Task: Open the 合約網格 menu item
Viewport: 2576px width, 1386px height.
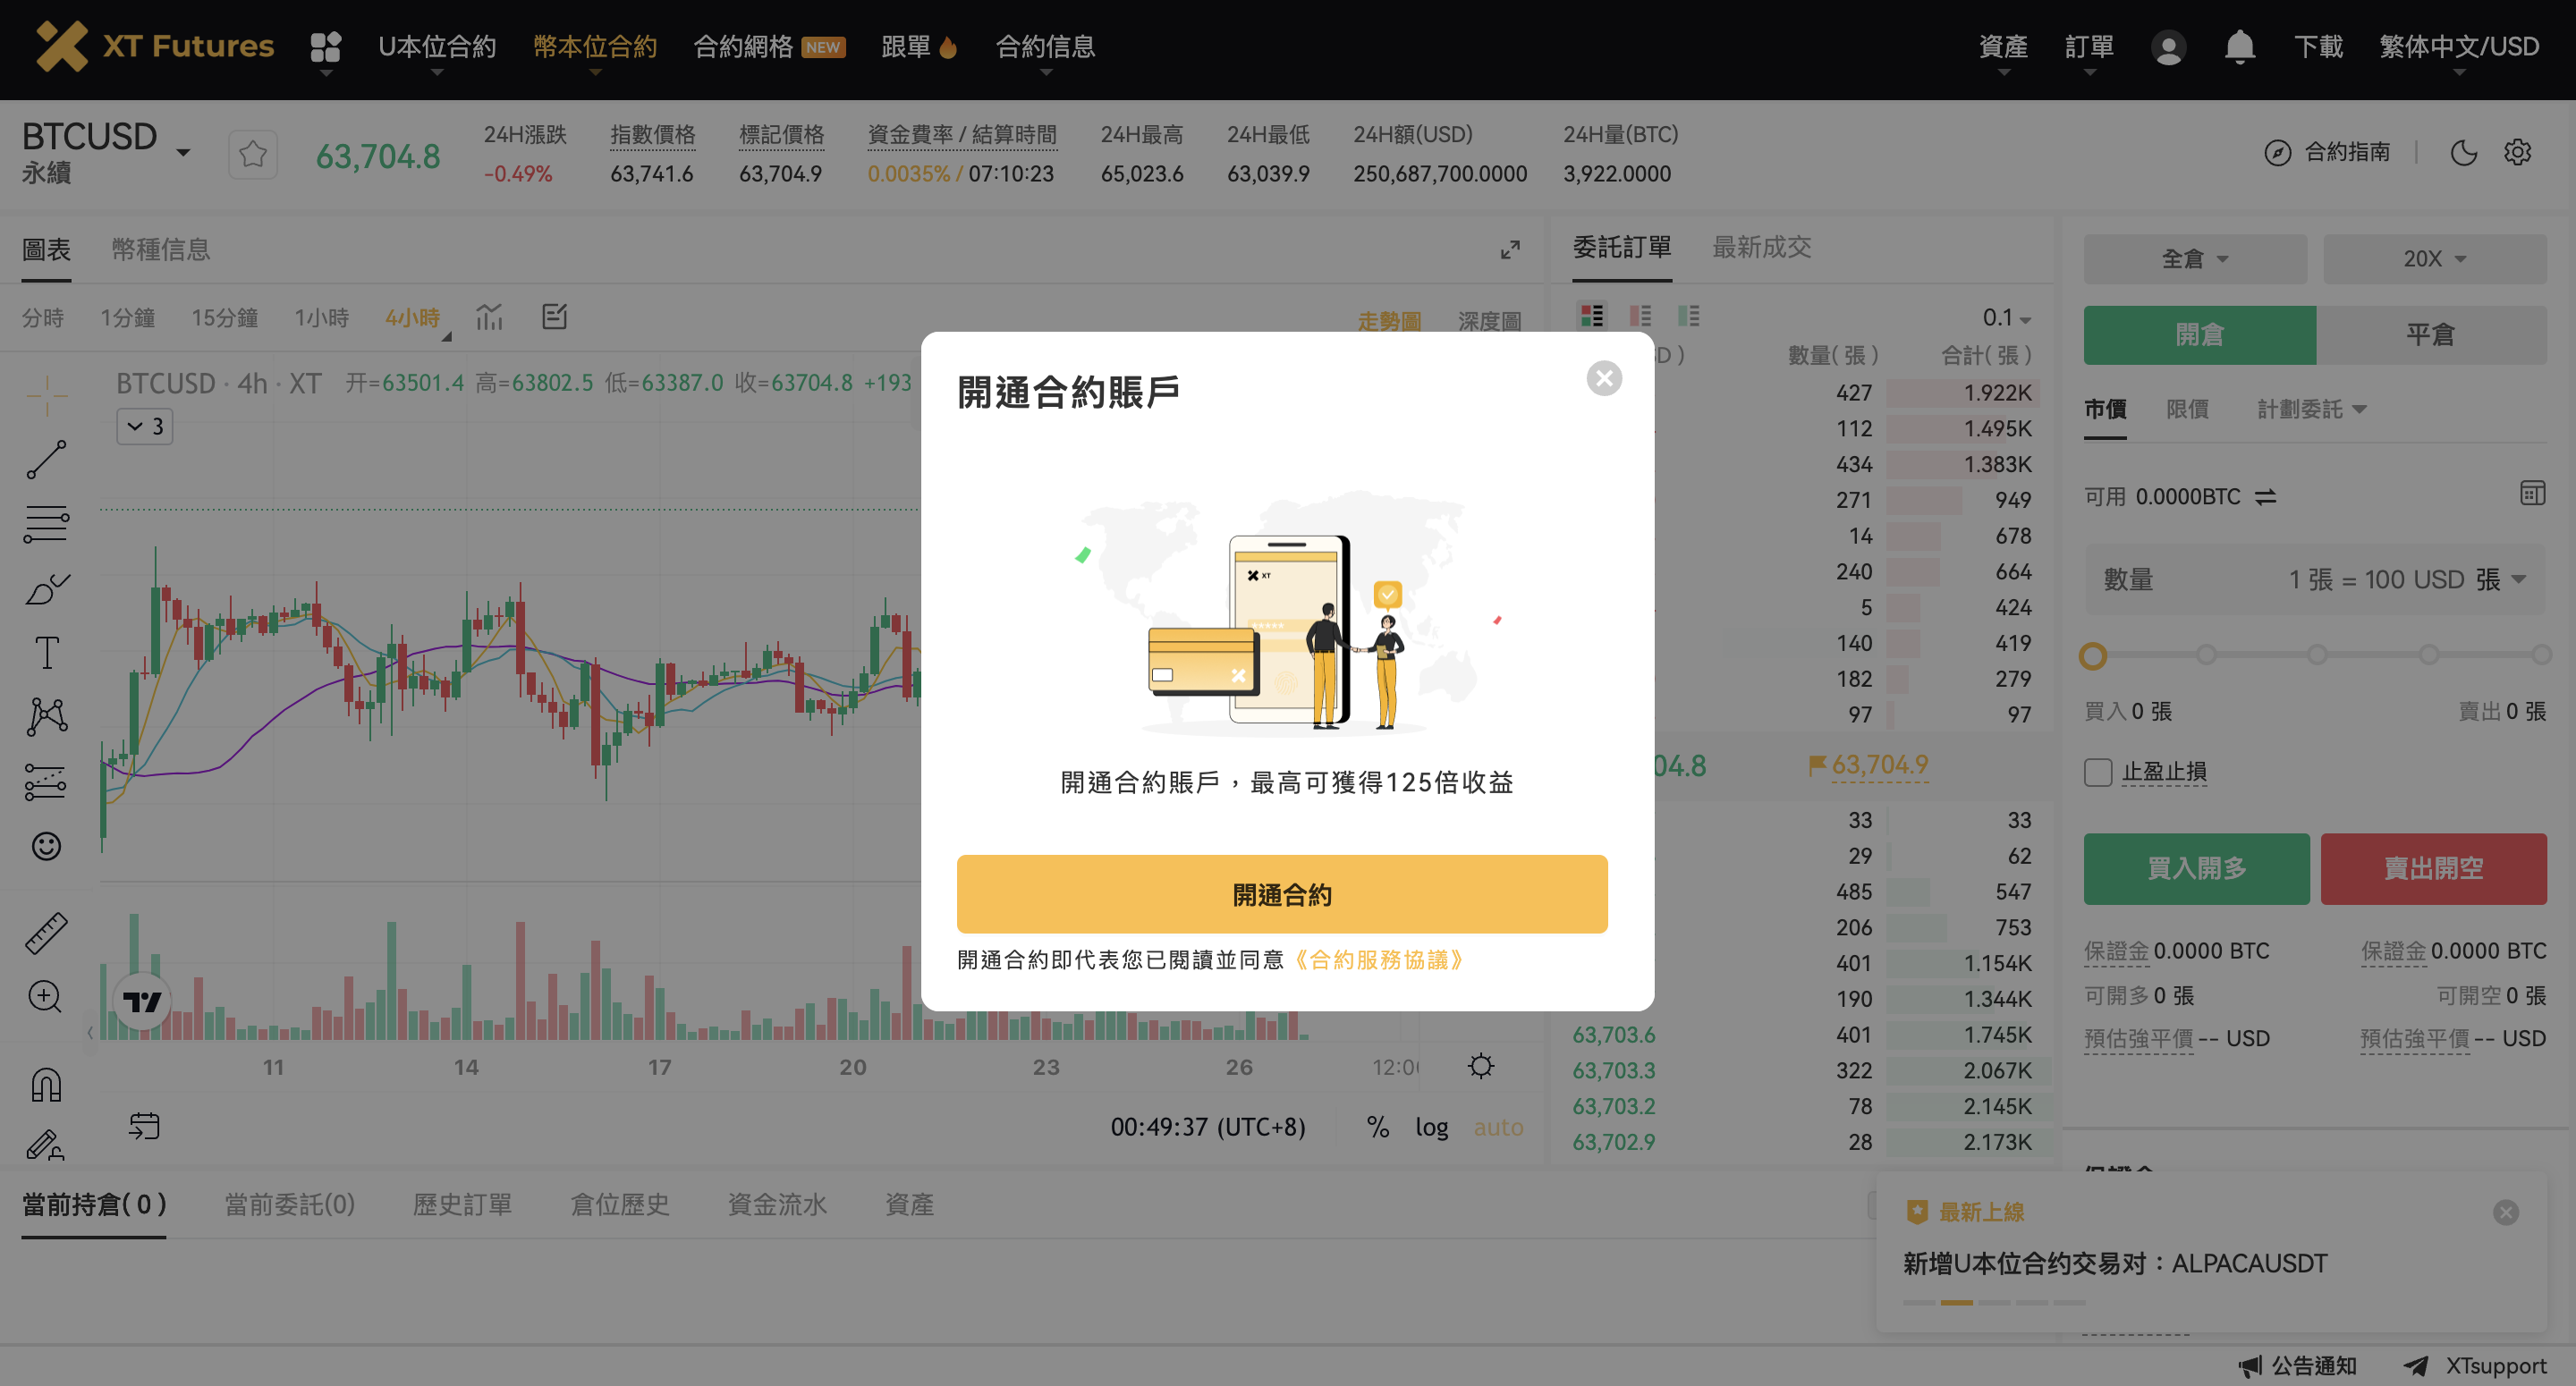Action: pos(769,46)
